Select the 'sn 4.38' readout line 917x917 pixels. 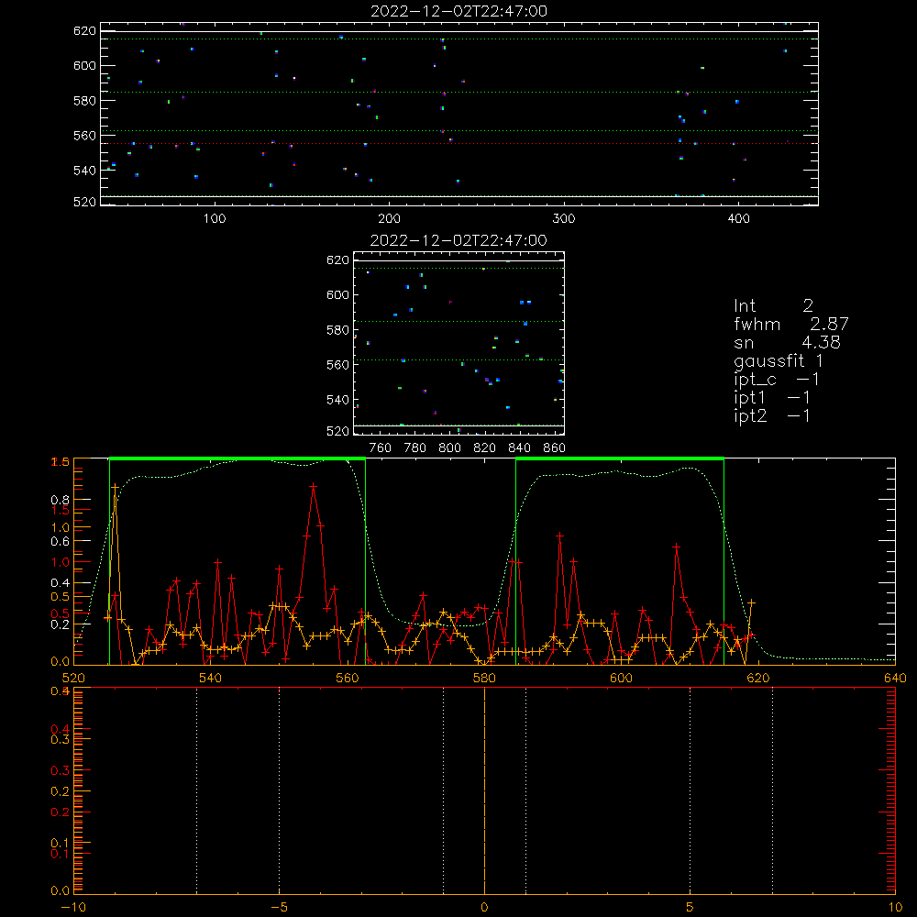point(787,342)
